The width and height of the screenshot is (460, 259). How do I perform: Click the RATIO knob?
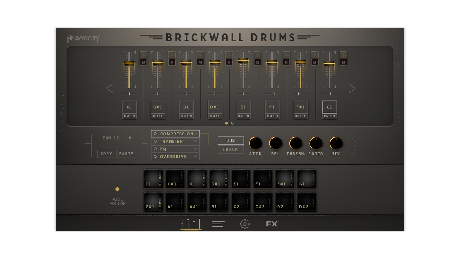point(316,143)
